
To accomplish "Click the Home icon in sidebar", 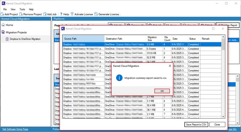I will click(x=3, y=25).
